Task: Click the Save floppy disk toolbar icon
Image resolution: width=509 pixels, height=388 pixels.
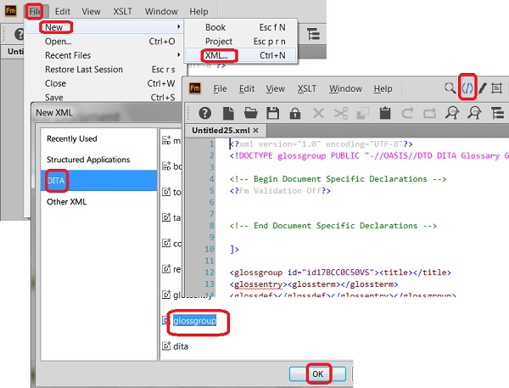Action: [x=272, y=113]
